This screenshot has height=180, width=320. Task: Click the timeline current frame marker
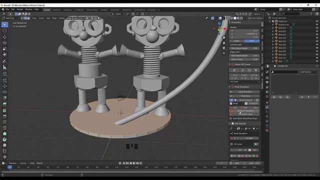[x=9, y=167]
